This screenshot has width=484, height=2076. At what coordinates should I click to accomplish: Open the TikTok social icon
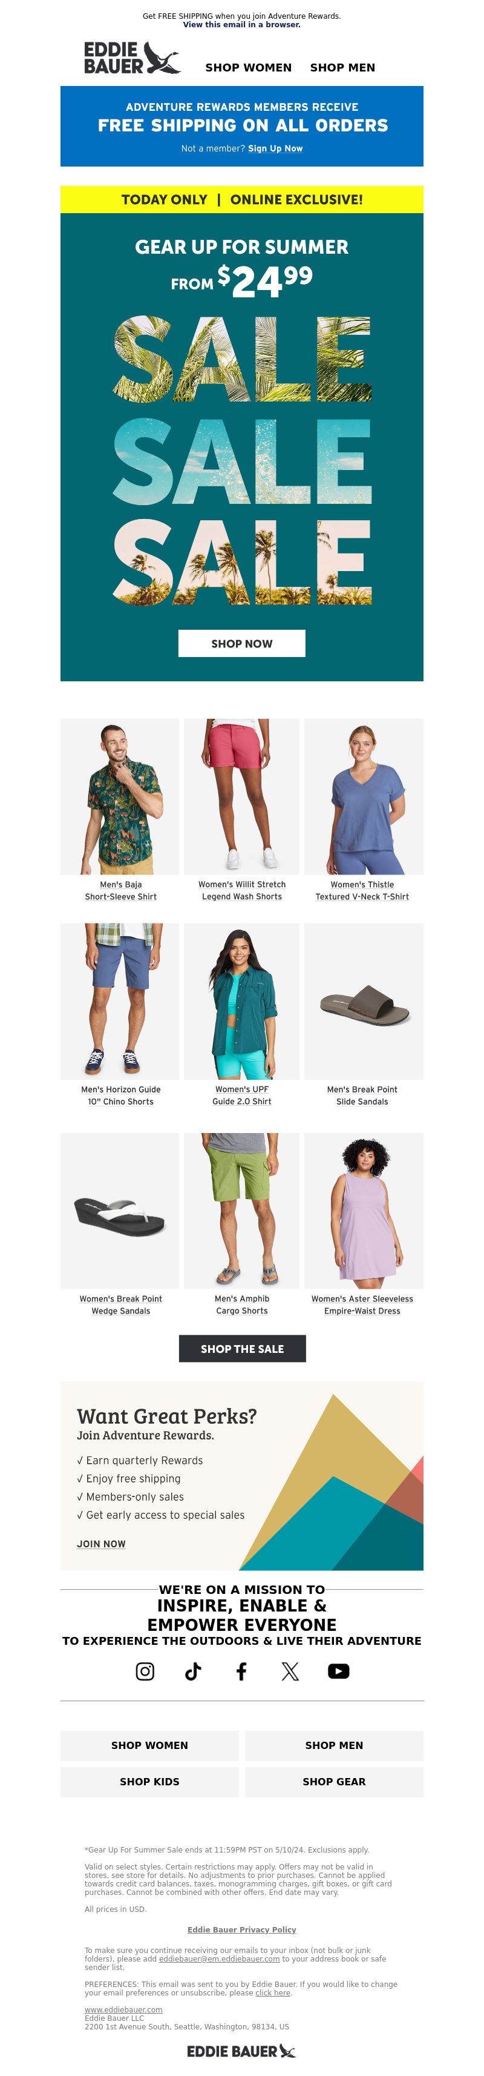click(193, 1671)
